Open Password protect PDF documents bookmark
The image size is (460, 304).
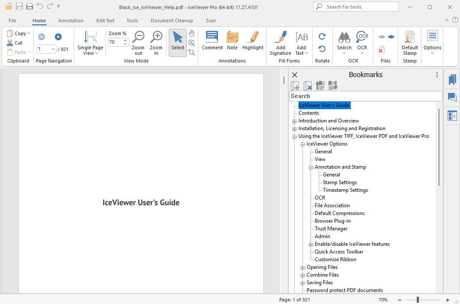(345, 290)
